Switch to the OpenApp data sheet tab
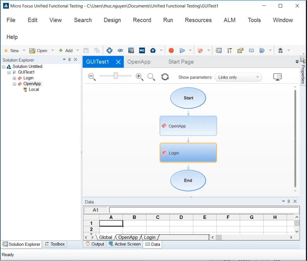Screen dimensions: 307x261 coord(128,237)
